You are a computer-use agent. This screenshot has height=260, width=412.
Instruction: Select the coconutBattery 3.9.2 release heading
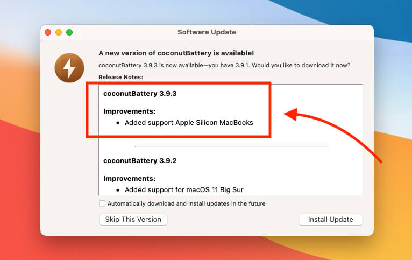point(140,160)
